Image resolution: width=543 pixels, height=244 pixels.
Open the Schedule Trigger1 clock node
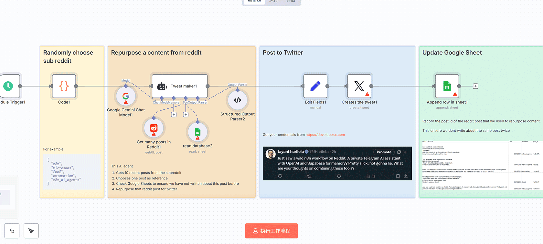click(8, 86)
